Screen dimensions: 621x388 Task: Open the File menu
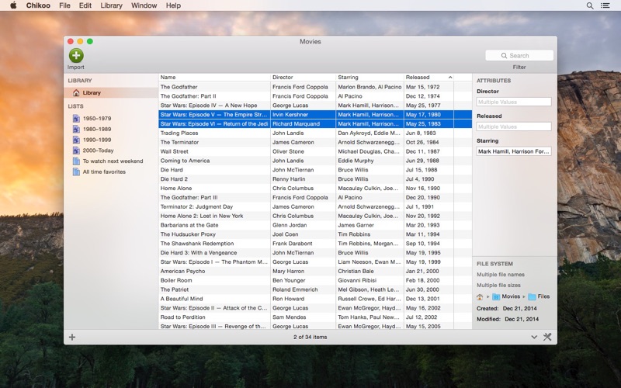[64, 5]
